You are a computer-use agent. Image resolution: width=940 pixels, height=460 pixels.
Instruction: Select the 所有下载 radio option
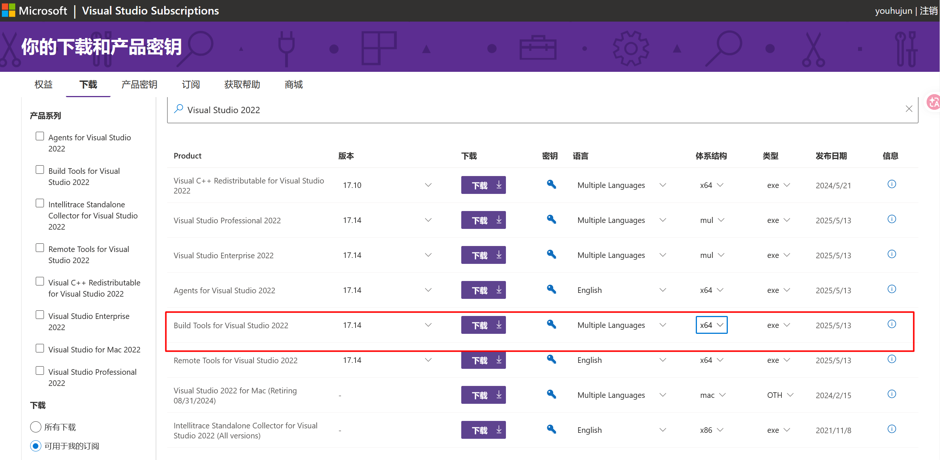click(36, 427)
